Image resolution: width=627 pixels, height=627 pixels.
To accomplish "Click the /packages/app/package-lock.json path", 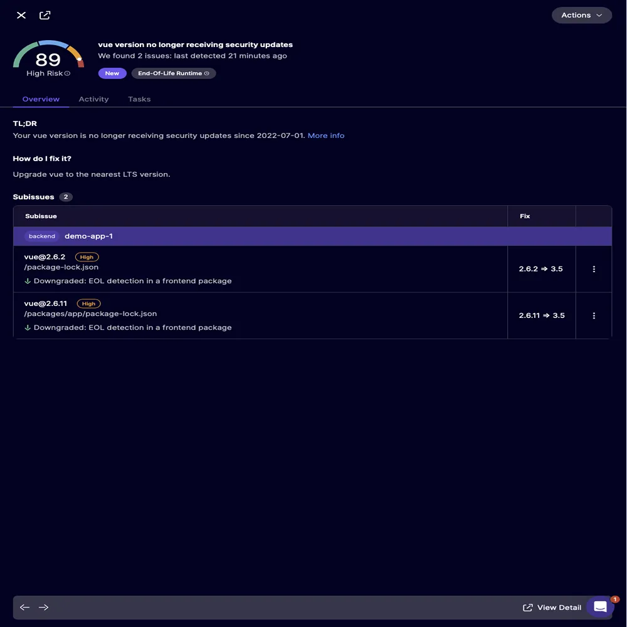I will (x=90, y=314).
